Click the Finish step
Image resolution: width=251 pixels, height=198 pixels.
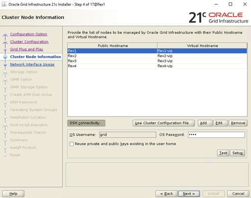point(15,155)
